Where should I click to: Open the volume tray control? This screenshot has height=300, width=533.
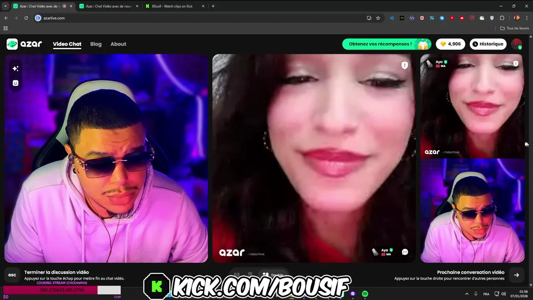click(x=503, y=294)
